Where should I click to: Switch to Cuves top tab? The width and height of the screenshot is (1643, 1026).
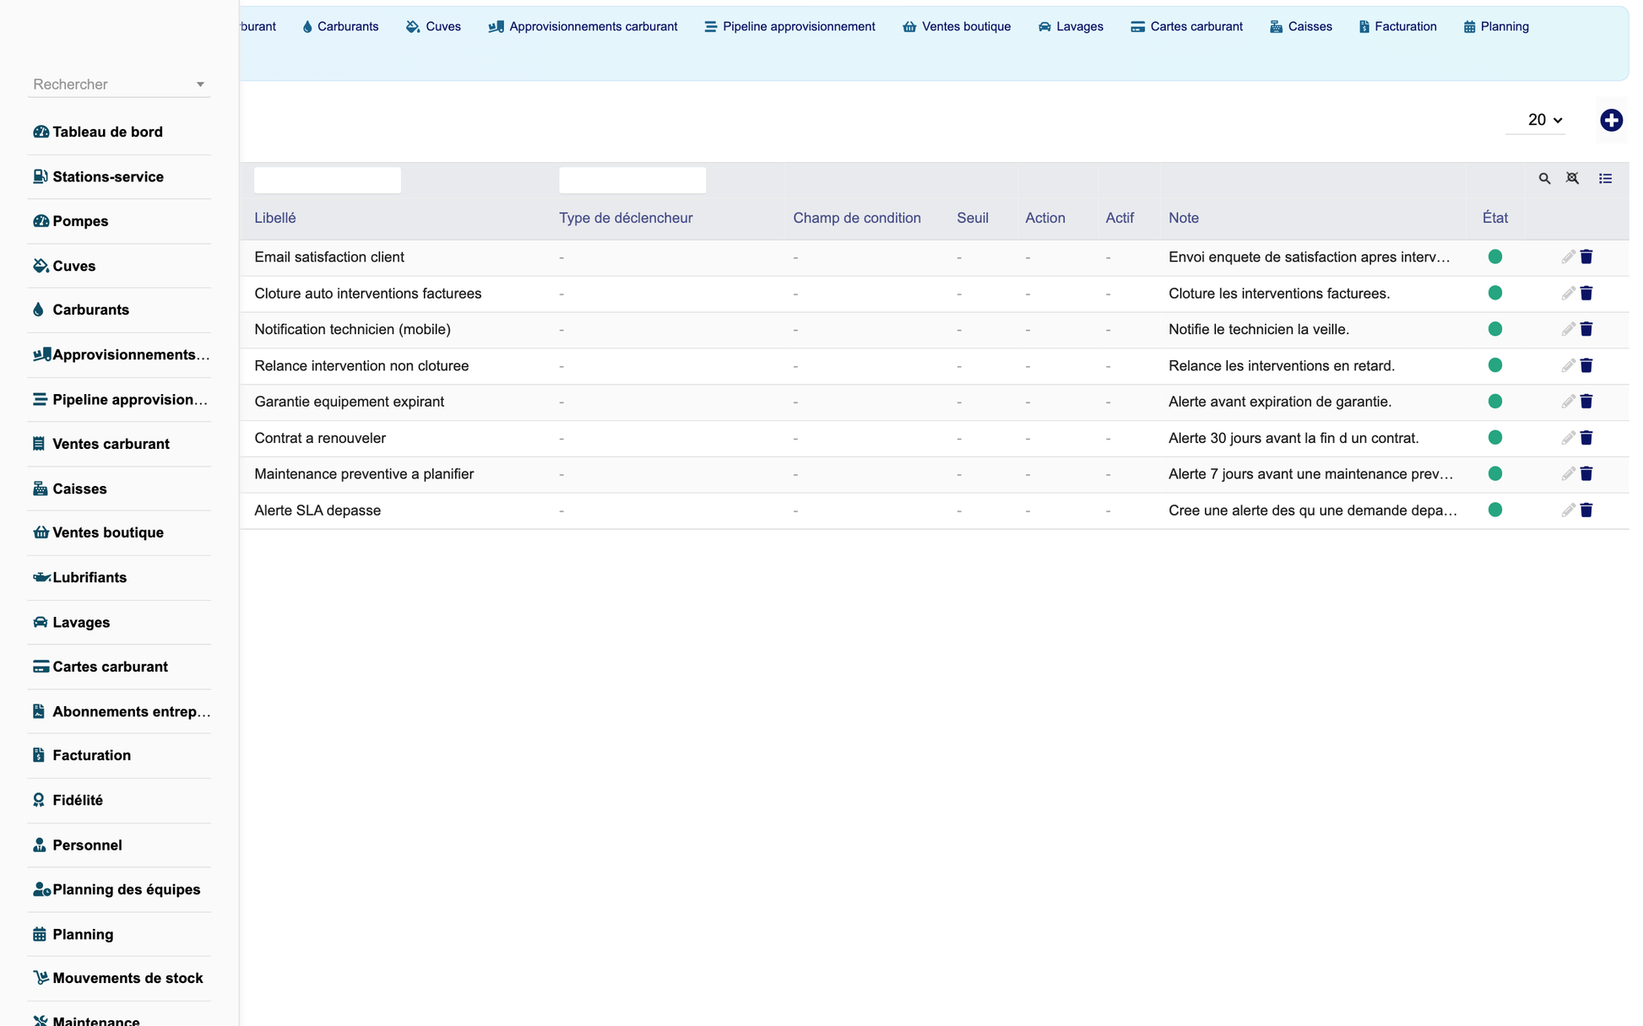433,26
